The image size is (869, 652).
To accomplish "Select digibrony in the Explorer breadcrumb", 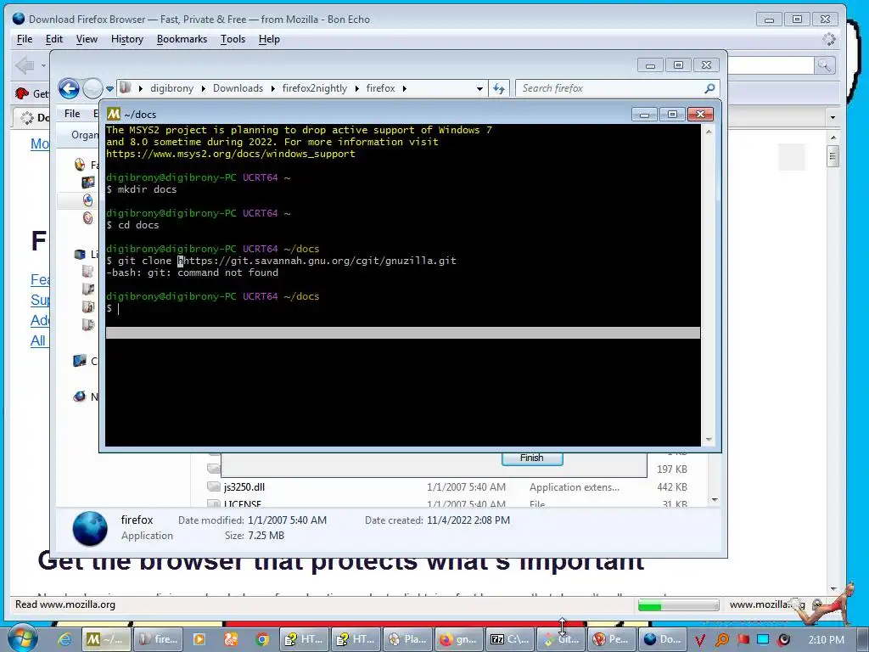I will 171,88.
